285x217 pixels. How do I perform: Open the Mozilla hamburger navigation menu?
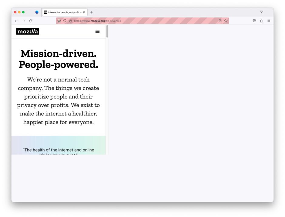97,32
